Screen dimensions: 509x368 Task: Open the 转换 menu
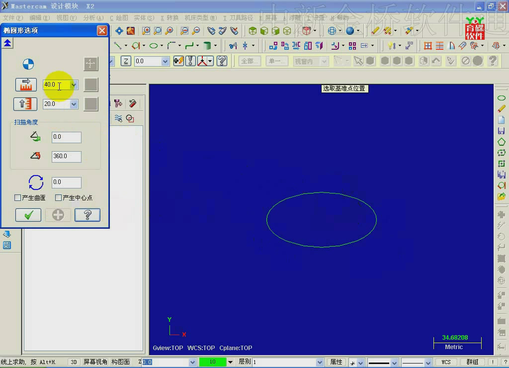(170, 18)
